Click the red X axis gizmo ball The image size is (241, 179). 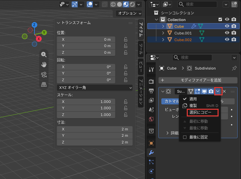39,39
